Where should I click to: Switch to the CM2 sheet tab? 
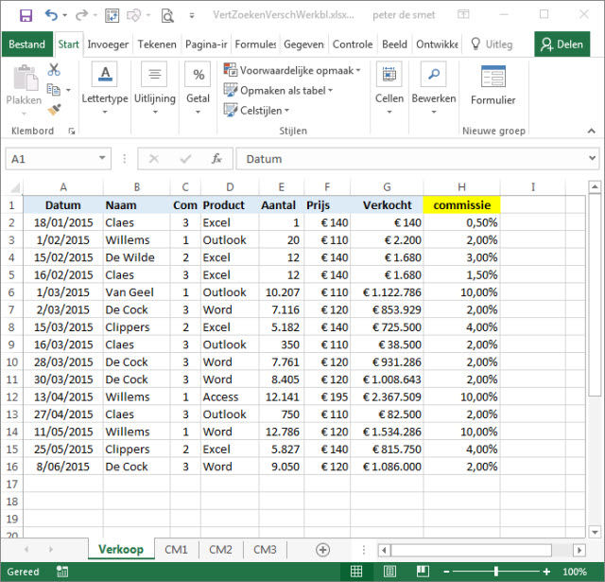click(220, 549)
